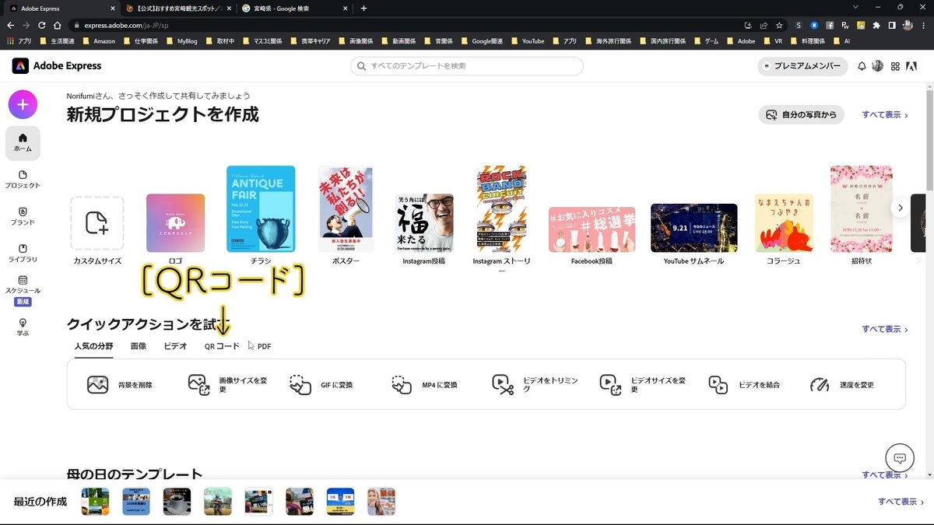Select the ロゴ template thumbnail

pos(176,223)
